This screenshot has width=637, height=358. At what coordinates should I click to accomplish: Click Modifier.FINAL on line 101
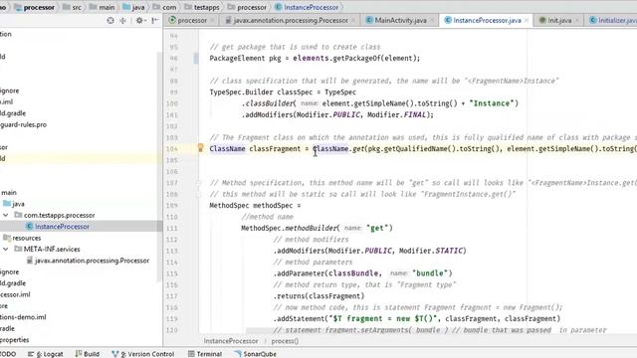[396, 115]
